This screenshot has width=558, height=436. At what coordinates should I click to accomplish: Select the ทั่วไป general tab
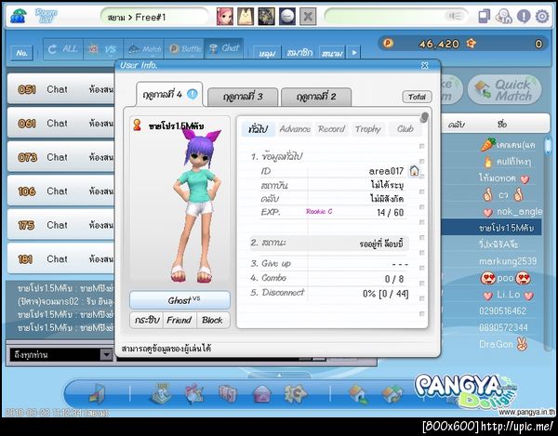click(x=258, y=128)
